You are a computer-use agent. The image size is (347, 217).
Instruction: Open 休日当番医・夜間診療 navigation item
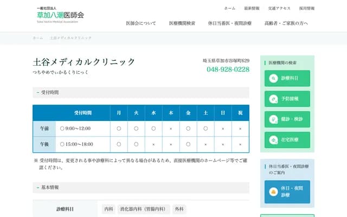230,23
